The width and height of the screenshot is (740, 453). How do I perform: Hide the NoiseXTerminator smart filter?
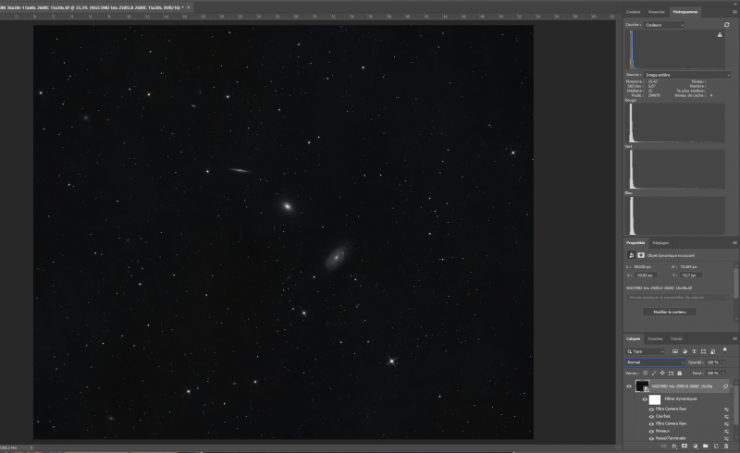click(652, 438)
